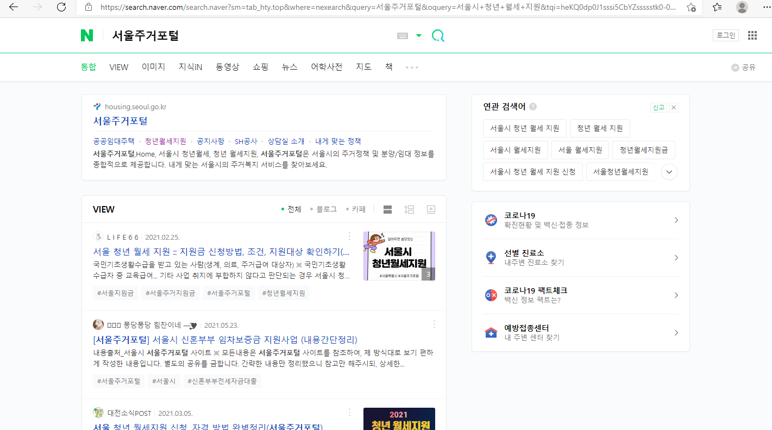
Task: Click the #서울시 hashtag
Action: point(164,381)
